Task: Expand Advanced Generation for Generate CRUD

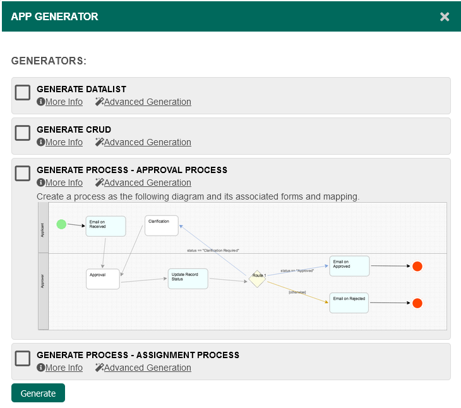Action: pyautogui.click(x=147, y=142)
